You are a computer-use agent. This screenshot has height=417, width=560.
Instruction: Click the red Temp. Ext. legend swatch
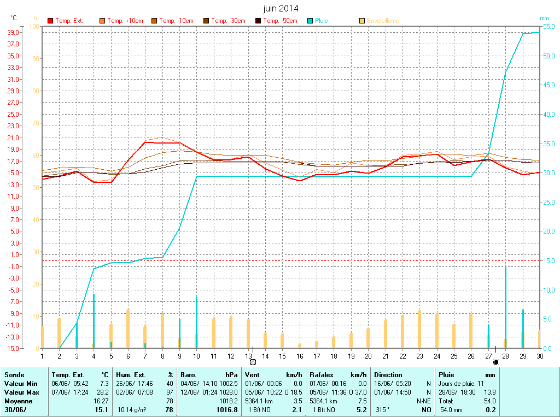point(50,21)
